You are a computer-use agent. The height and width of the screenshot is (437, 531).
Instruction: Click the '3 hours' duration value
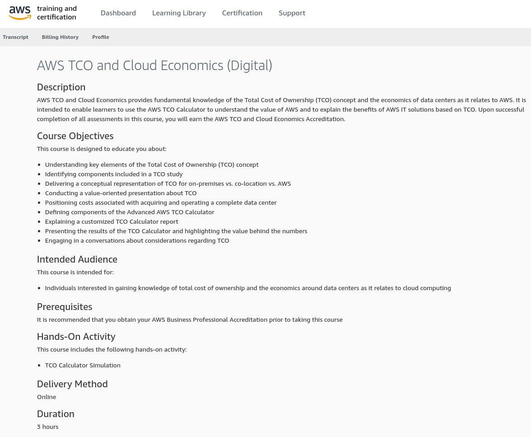pyautogui.click(x=48, y=427)
